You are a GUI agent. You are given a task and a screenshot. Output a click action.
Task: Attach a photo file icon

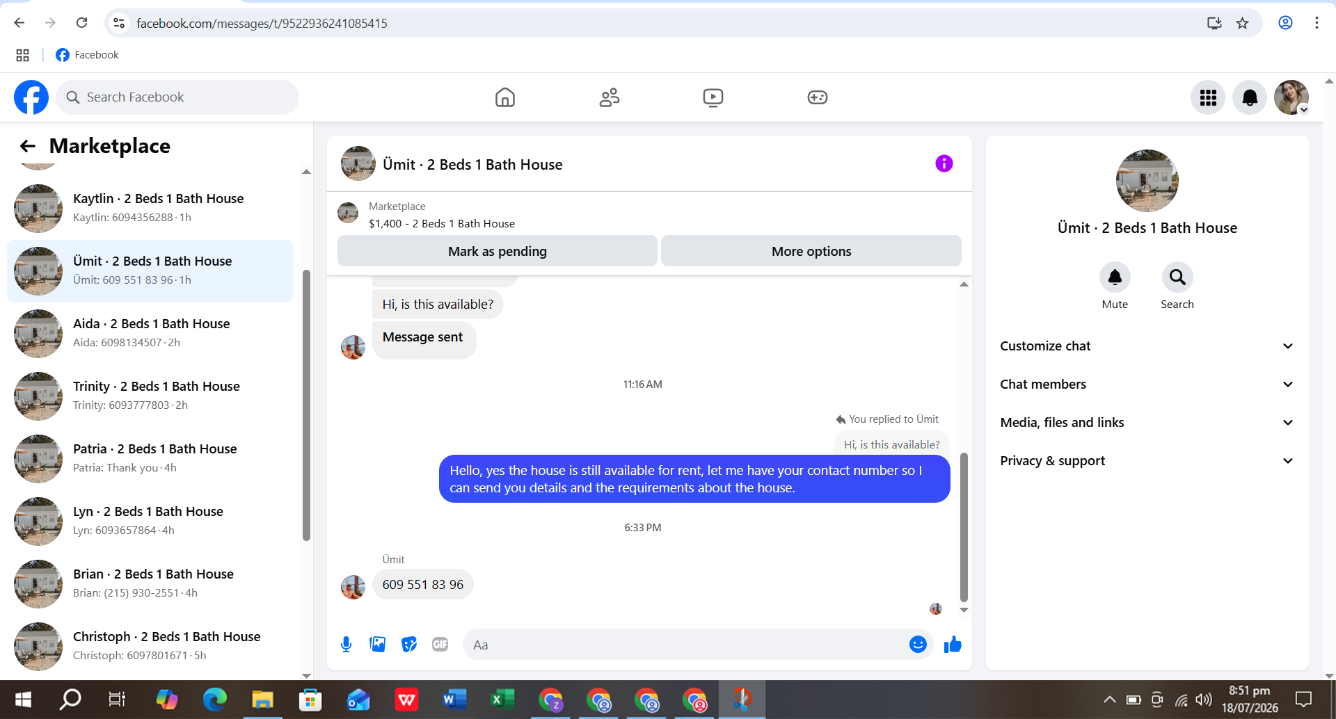pos(378,645)
